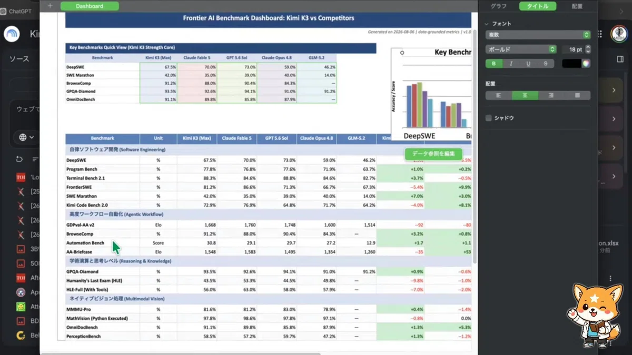632x355 pixels.
Task: Select justified alignment for title
Action: pyautogui.click(x=577, y=96)
